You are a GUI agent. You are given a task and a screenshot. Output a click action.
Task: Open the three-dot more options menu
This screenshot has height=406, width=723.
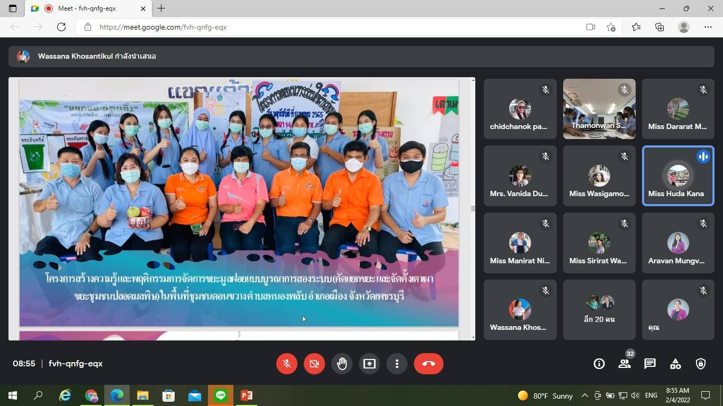(x=397, y=364)
